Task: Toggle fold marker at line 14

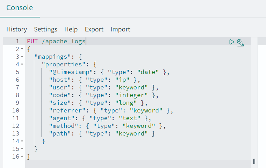Action: tap(22, 141)
